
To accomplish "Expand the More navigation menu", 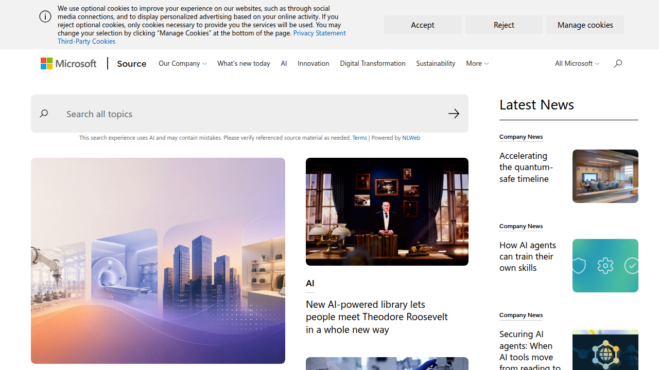I will [477, 63].
